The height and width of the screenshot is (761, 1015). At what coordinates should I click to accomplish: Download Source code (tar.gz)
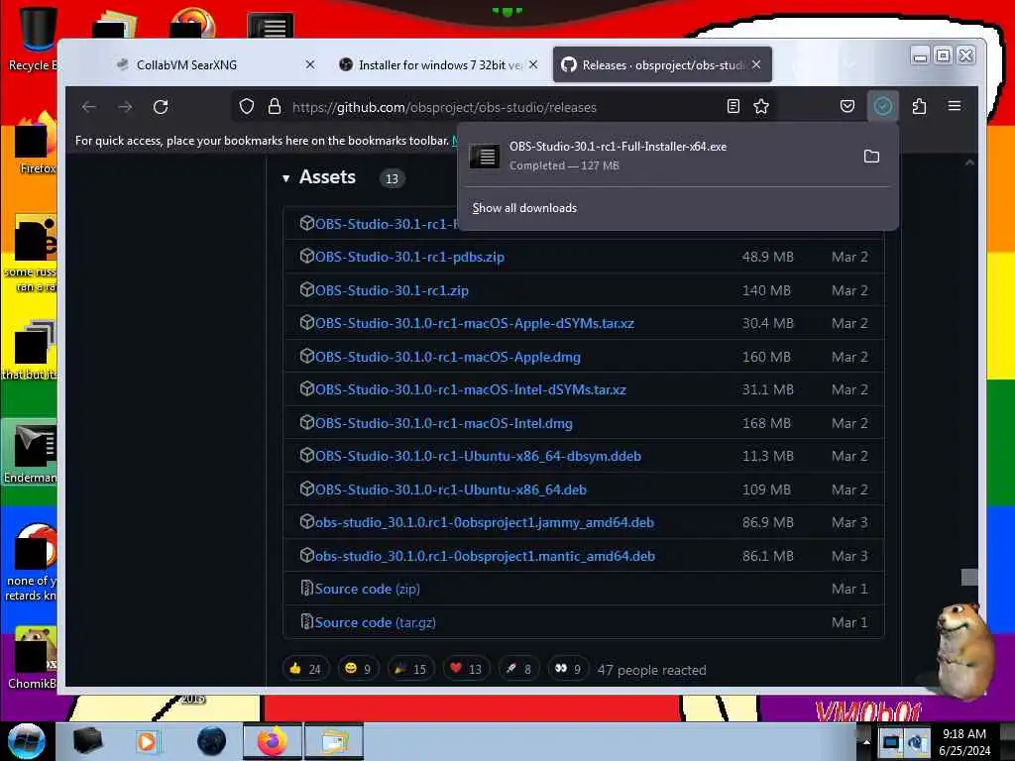pos(375,622)
